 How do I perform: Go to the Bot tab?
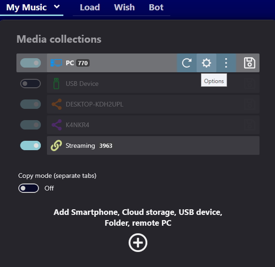click(156, 8)
